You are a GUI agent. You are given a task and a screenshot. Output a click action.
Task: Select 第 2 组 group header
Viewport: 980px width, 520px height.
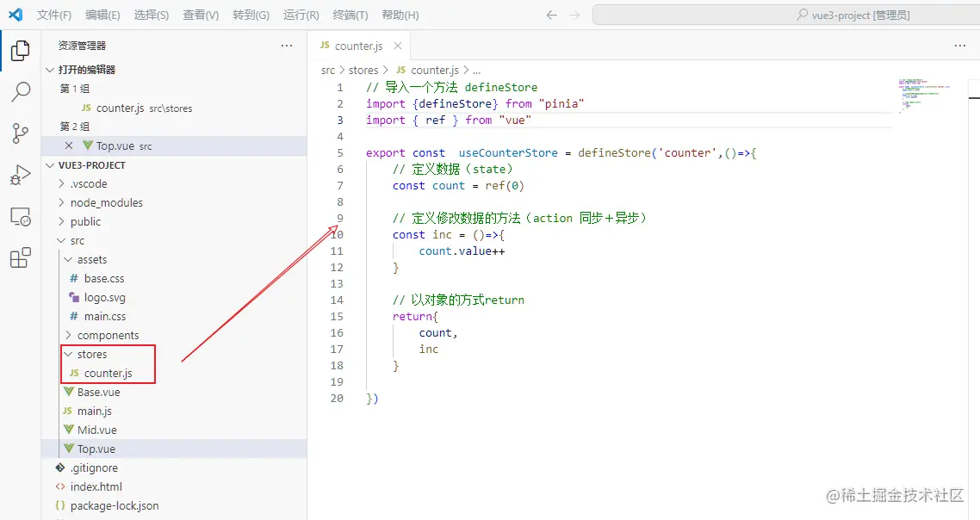pyautogui.click(x=74, y=127)
